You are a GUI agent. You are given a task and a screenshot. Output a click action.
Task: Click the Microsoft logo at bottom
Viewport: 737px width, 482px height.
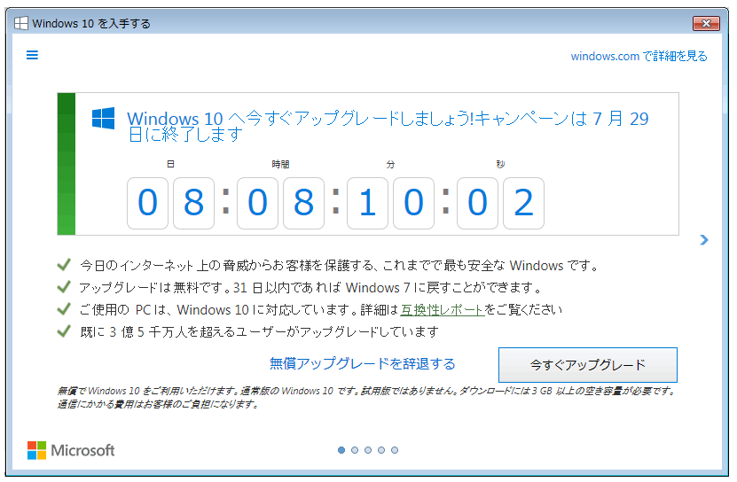pyautogui.click(x=71, y=450)
